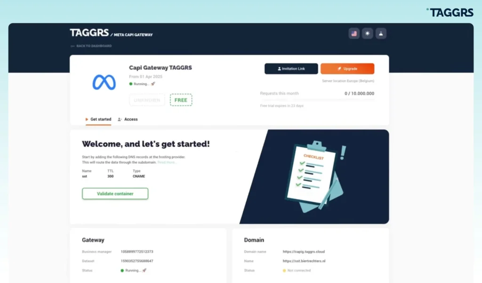Image resolution: width=482 pixels, height=283 pixels.
Task: Click the Not connected domain status
Action: point(297,271)
